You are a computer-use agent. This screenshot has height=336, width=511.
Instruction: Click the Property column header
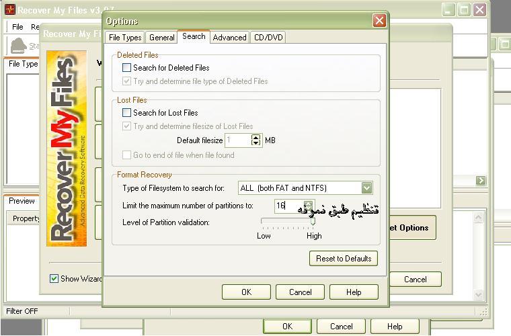(26, 218)
